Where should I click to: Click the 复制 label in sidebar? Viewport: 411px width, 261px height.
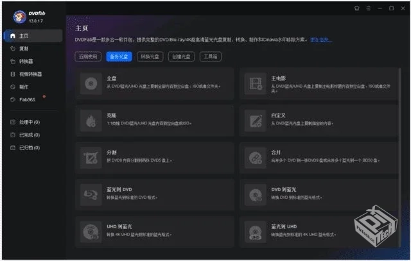pyautogui.click(x=24, y=49)
